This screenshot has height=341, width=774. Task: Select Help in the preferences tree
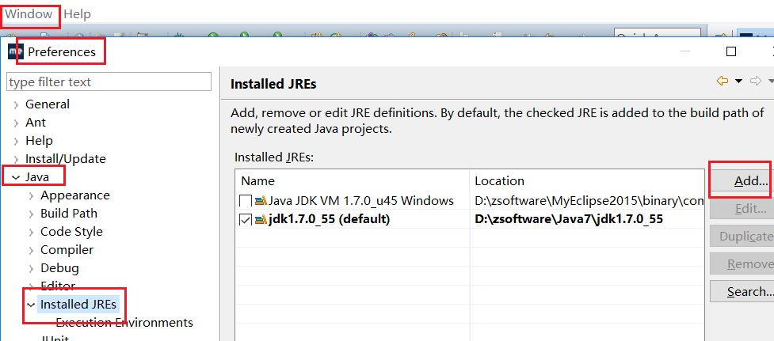click(39, 141)
